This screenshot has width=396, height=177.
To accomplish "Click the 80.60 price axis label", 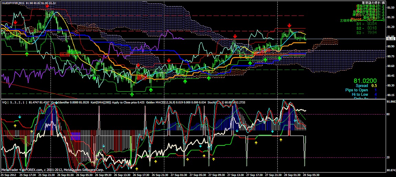I will coord(391,66).
